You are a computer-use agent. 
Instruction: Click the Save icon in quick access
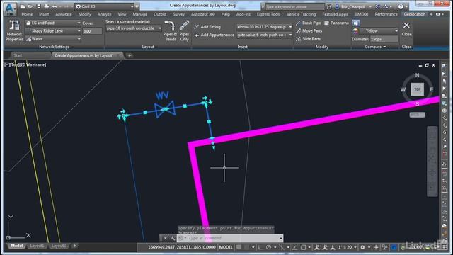click(x=38, y=6)
